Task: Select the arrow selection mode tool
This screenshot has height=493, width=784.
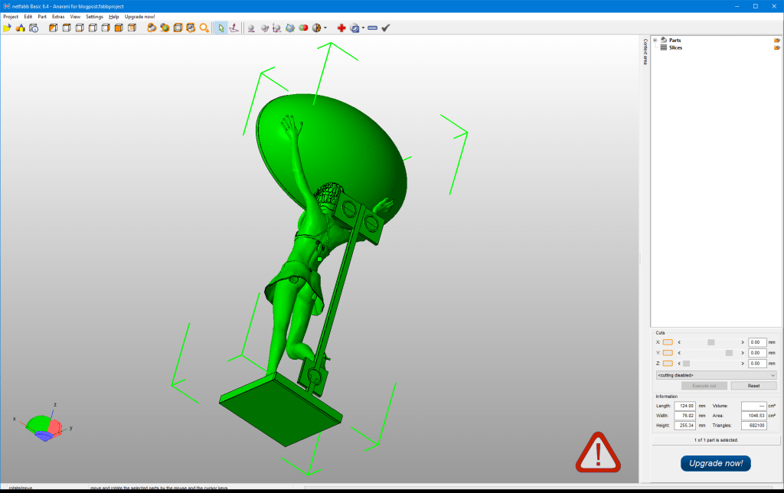Action: (x=220, y=28)
